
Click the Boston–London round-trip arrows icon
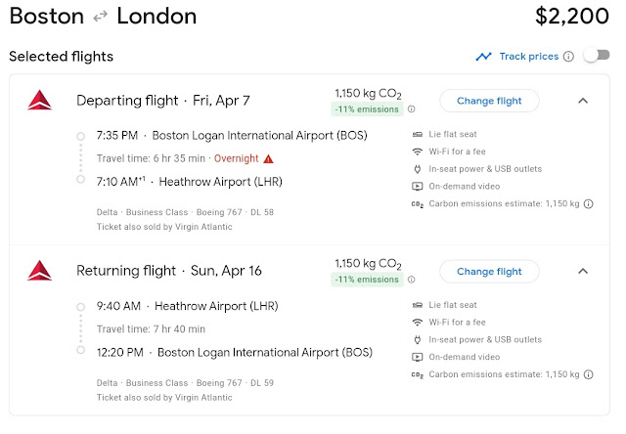click(x=101, y=17)
